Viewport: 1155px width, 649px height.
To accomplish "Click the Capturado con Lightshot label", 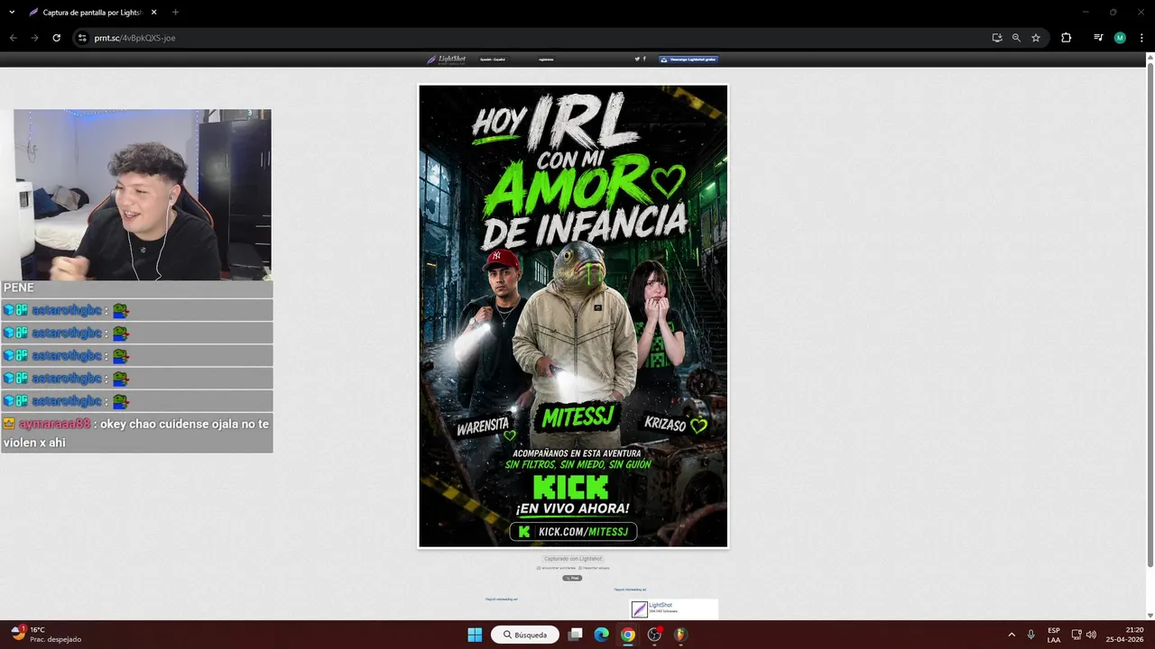I will tap(573, 559).
